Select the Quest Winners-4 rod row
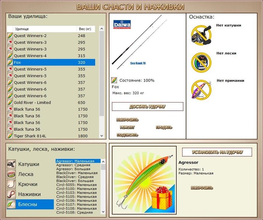Screen dimensions: 263x220 click(51, 56)
